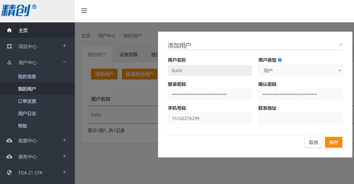The image size is (354, 184).
Task: Close the 添加用户 dialog with X
Action: [x=340, y=44]
